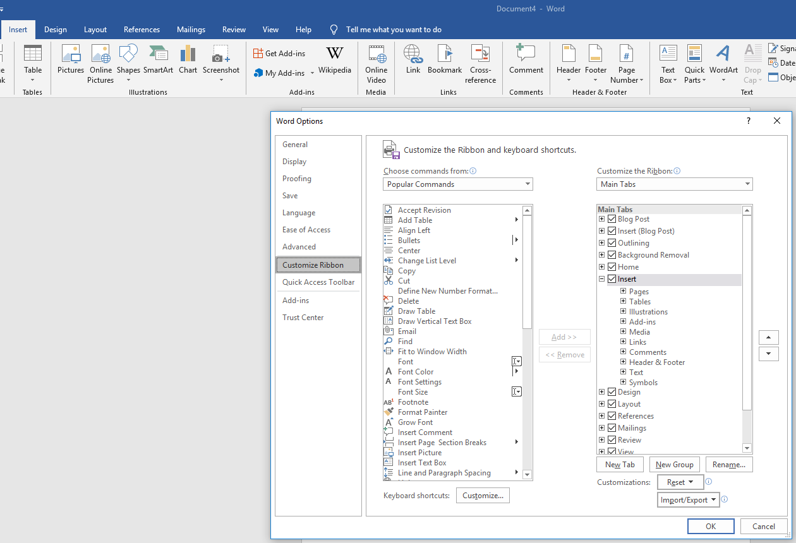796x543 pixels.
Task: Click the Link ribbon button
Action: (413, 60)
